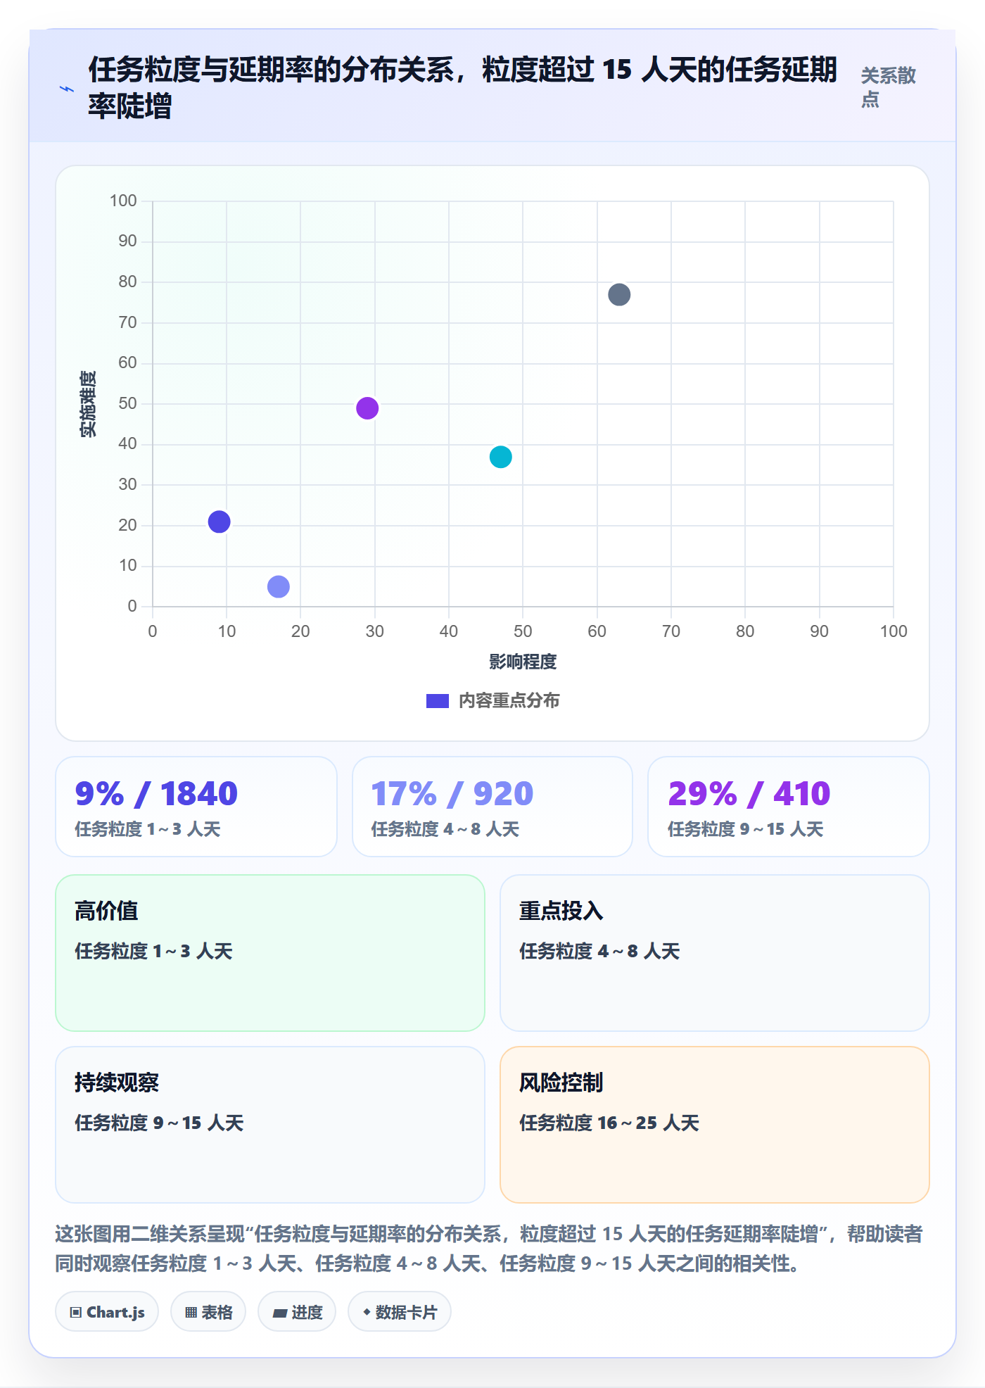Viewport: 985px width, 1388px height.
Task: Click the lightning bolt icon in header
Action: 67,89
